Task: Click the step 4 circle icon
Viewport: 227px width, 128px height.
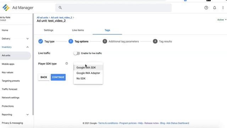Action: (x=155, y=41)
